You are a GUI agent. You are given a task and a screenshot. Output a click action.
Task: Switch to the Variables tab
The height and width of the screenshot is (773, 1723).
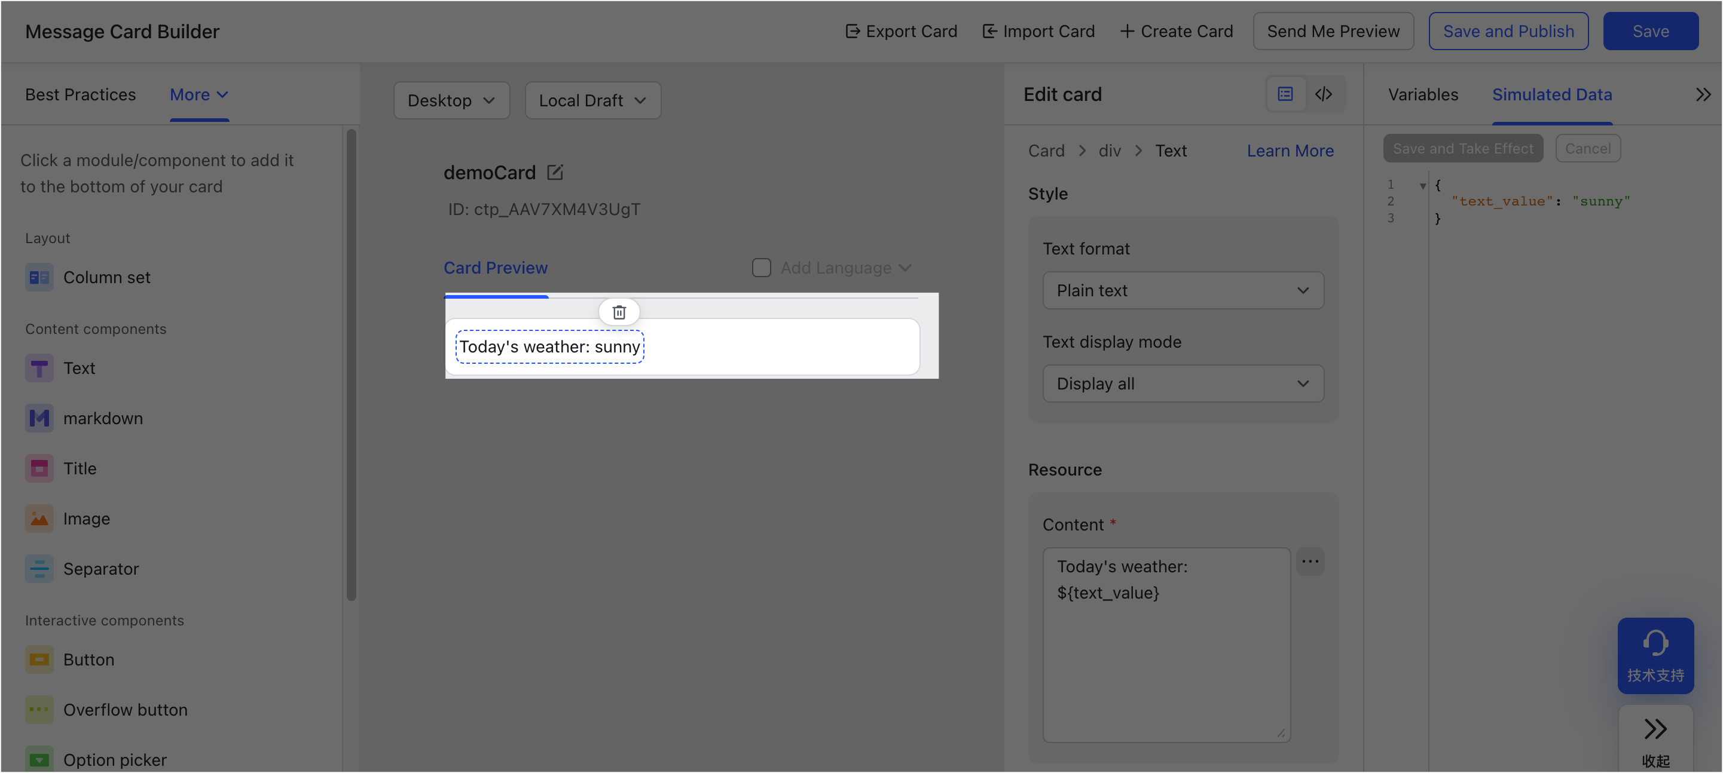(1423, 94)
